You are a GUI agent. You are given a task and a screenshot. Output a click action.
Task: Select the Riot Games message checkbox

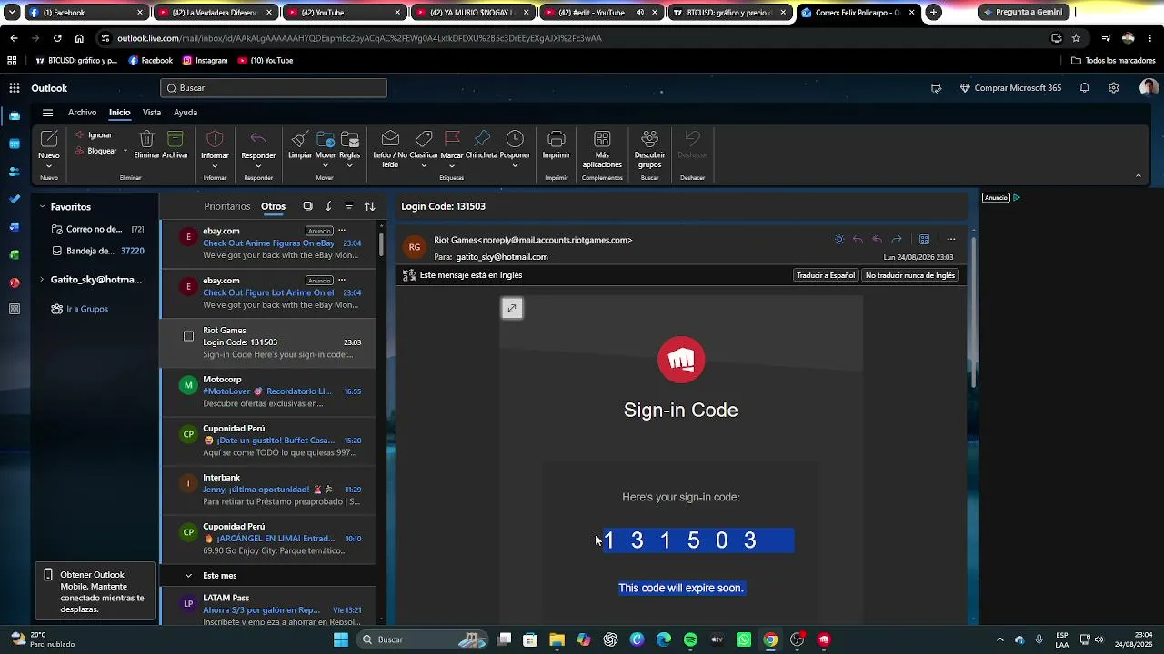click(188, 337)
